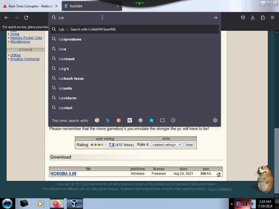Click the Firefox taskbar icon

(57, 204)
